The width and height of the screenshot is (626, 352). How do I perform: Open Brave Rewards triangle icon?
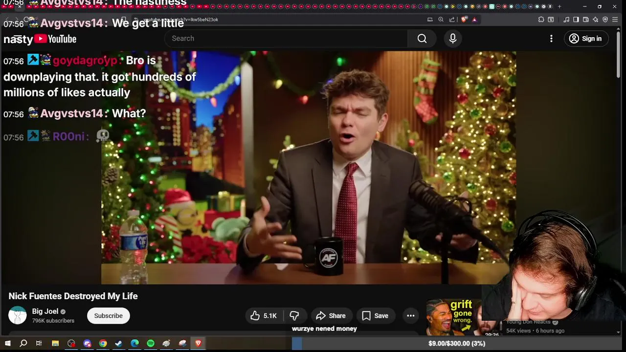(474, 20)
